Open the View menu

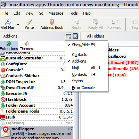(x=29, y=13)
